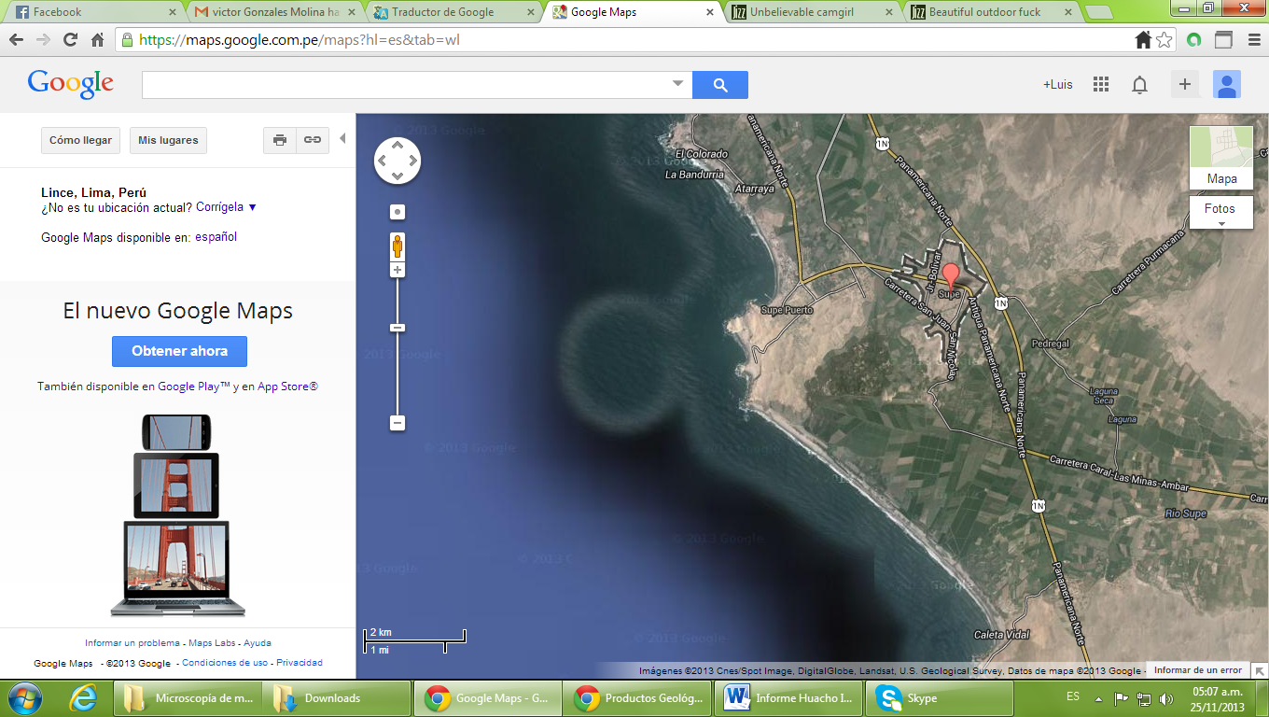
Task: Close the Facebook tab
Action: [172, 12]
